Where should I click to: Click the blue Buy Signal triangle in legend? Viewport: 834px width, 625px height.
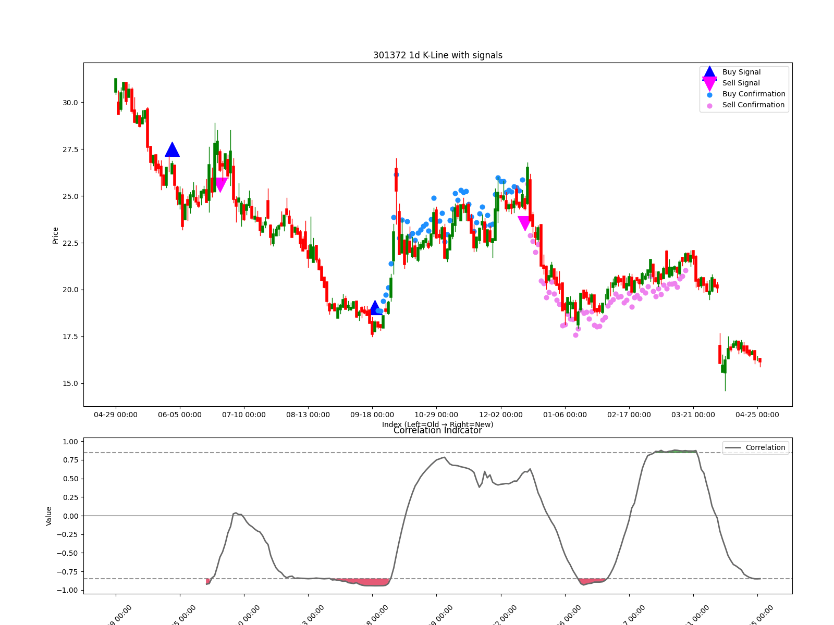[709, 72]
